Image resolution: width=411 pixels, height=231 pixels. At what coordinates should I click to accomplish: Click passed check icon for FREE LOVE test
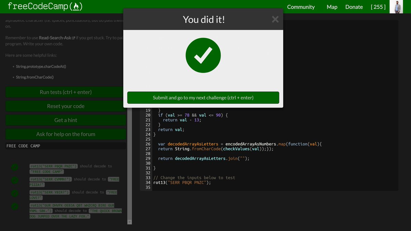coord(15,193)
